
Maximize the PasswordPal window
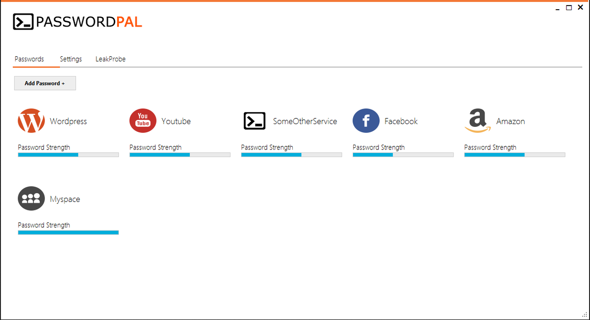coord(569,7)
